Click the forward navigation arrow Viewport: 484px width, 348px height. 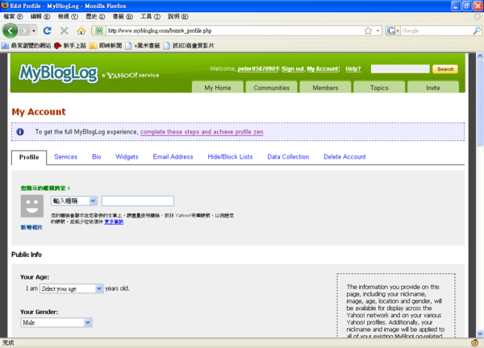(x=24, y=31)
